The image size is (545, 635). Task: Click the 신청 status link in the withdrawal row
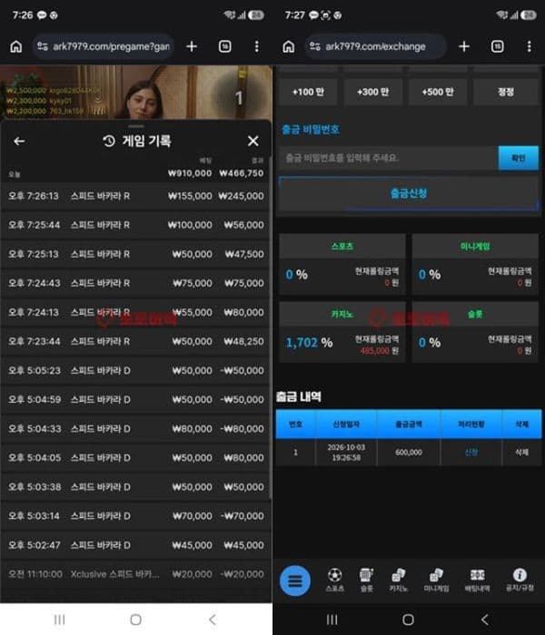coord(471,452)
